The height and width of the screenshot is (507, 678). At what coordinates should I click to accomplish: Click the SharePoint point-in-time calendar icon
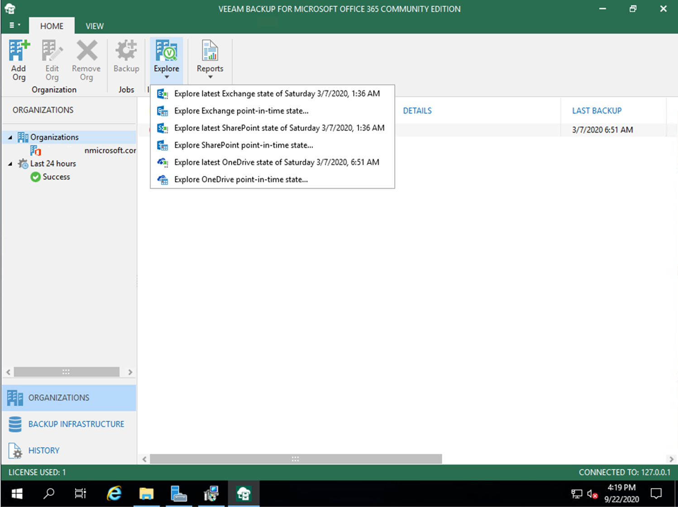(x=162, y=146)
